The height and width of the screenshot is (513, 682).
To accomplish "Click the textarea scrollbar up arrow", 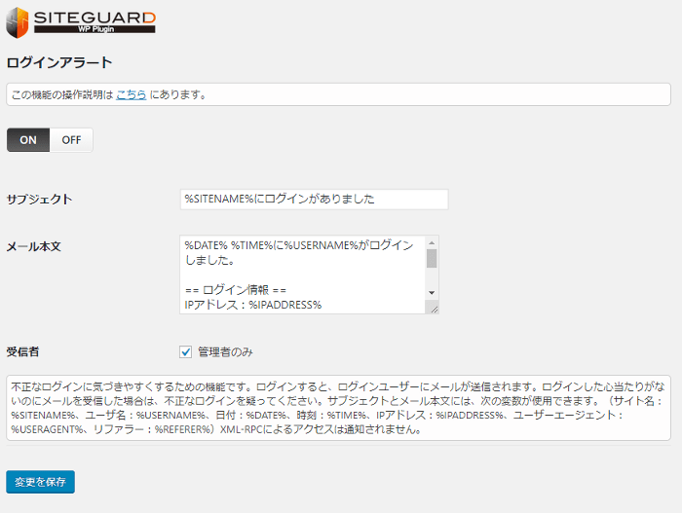I will coord(432,242).
